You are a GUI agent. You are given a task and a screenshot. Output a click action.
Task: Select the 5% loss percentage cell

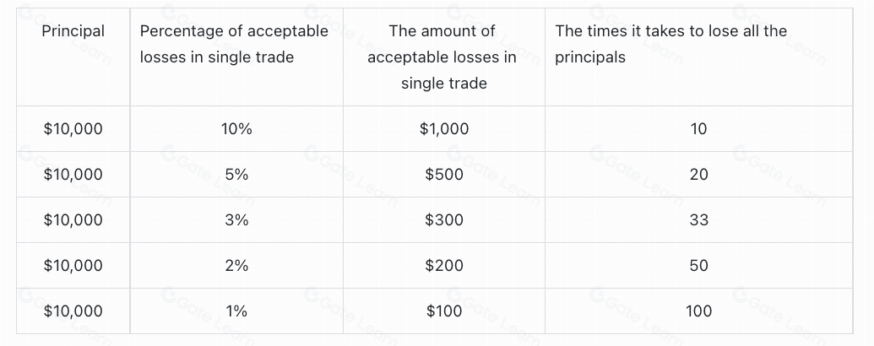(236, 175)
